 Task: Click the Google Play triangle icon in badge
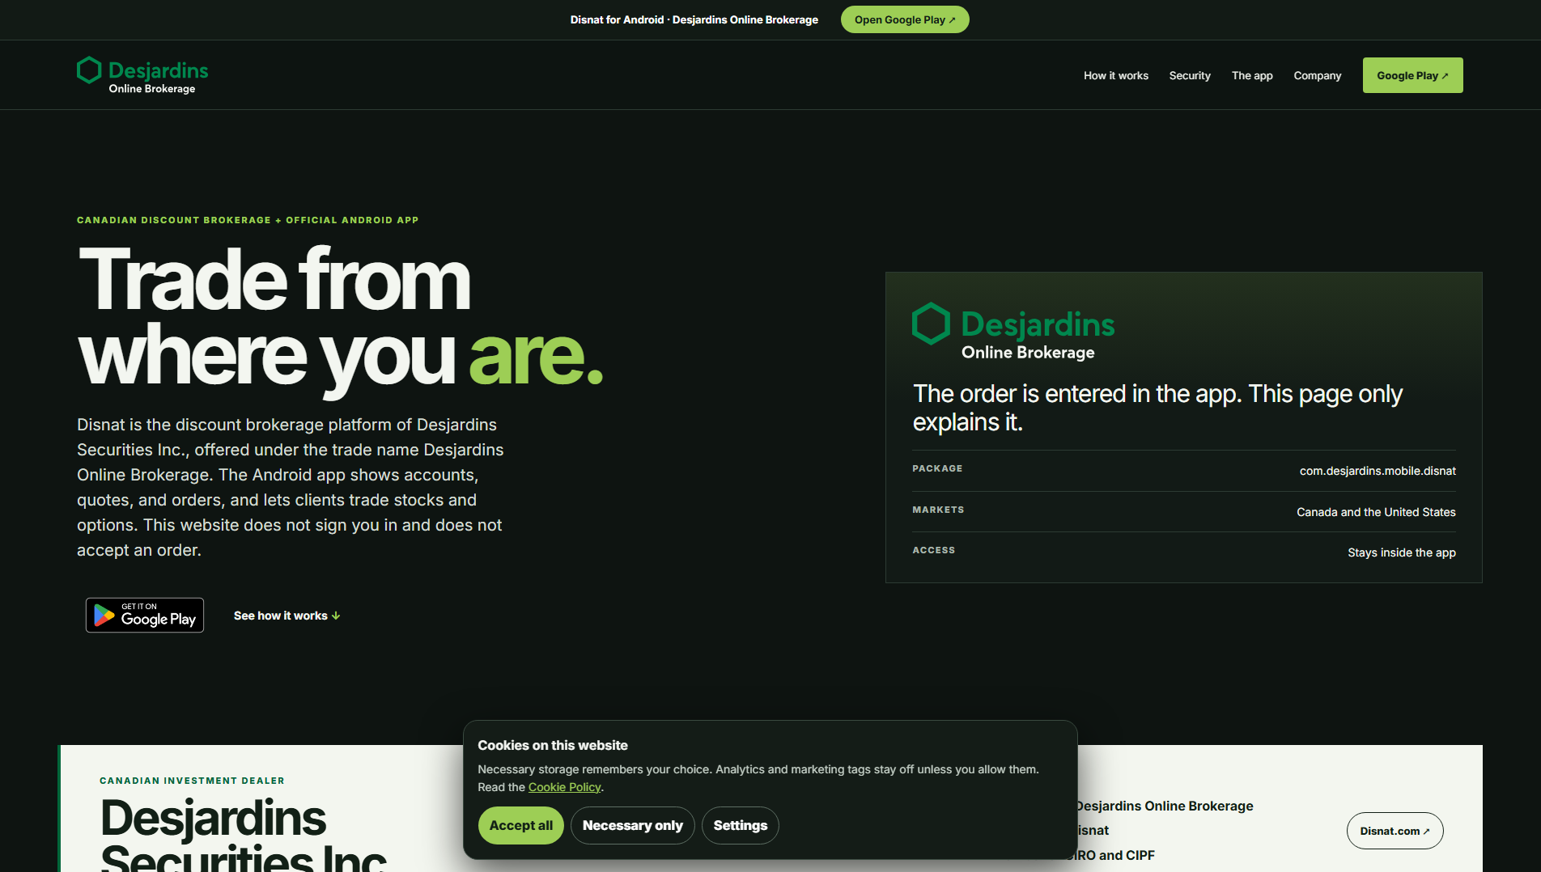coord(104,616)
